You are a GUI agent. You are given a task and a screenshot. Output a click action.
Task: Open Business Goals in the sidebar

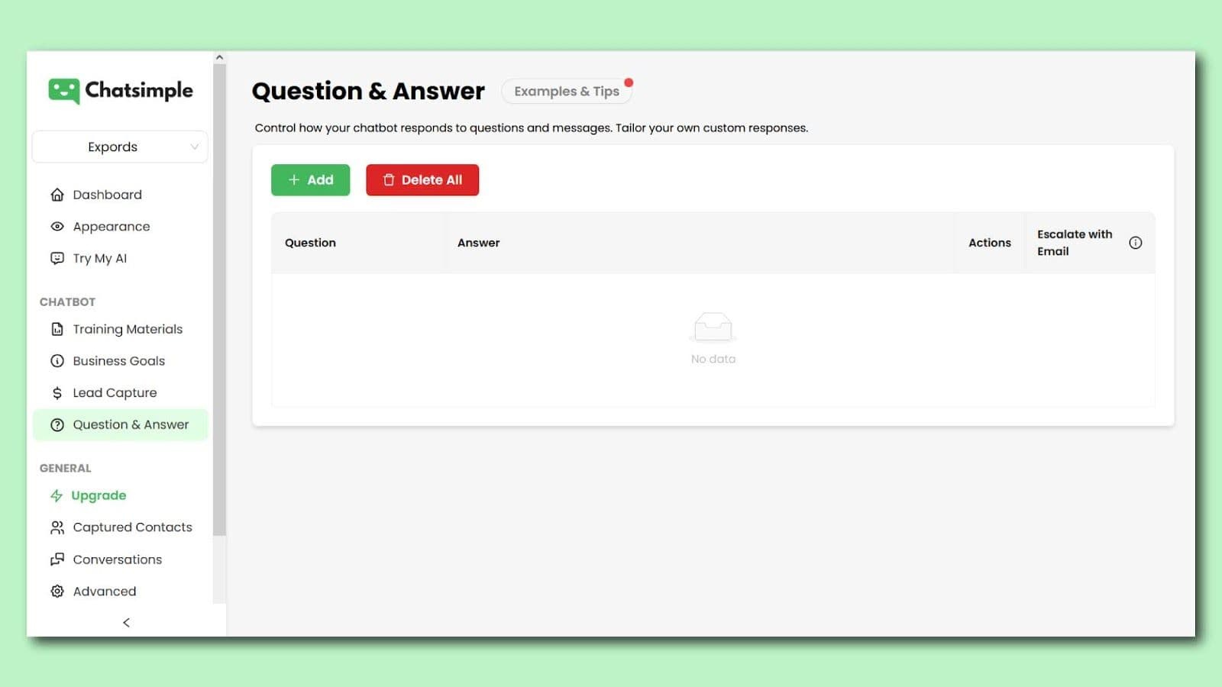(118, 361)
